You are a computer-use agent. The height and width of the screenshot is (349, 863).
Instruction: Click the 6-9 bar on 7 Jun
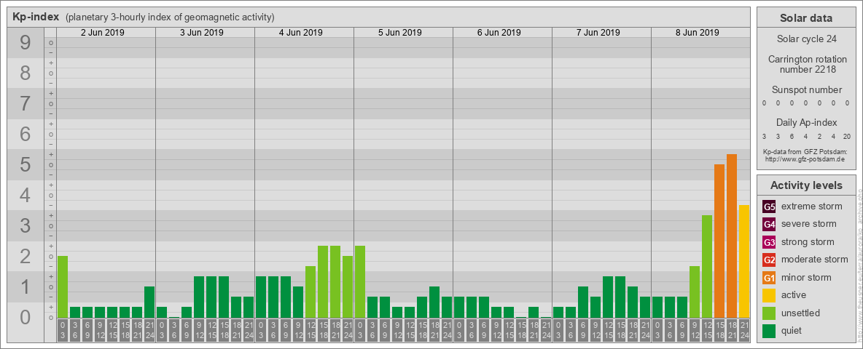click(x=583, y=302)
